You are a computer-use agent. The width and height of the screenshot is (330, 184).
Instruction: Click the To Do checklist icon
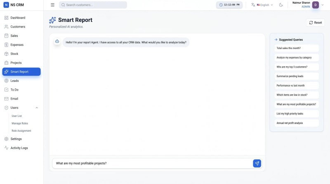(x=6, y=90)
